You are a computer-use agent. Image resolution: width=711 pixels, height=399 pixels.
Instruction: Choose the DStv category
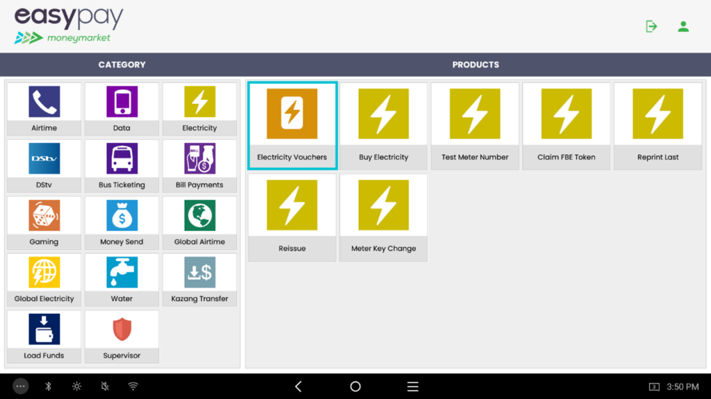[x=44, y=166]
